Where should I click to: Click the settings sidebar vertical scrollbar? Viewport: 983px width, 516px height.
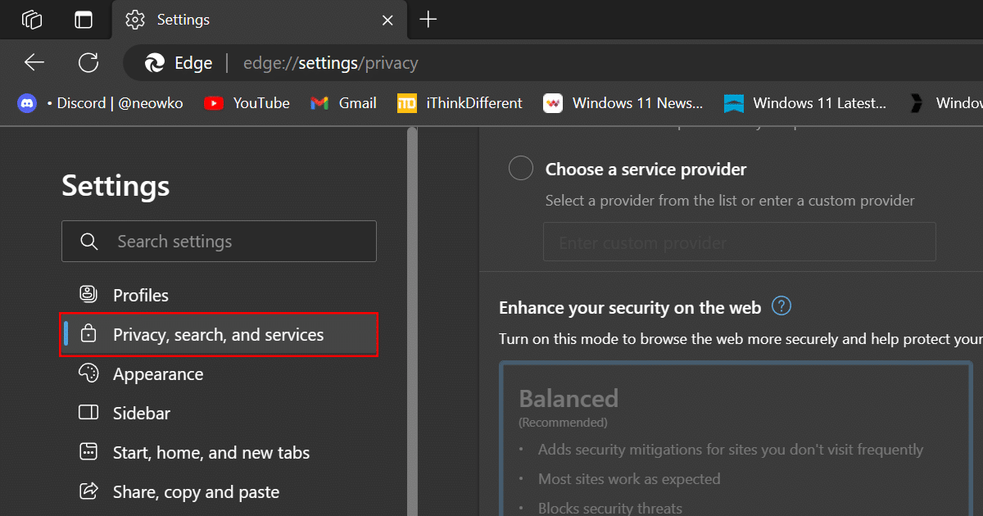[412, 328]
